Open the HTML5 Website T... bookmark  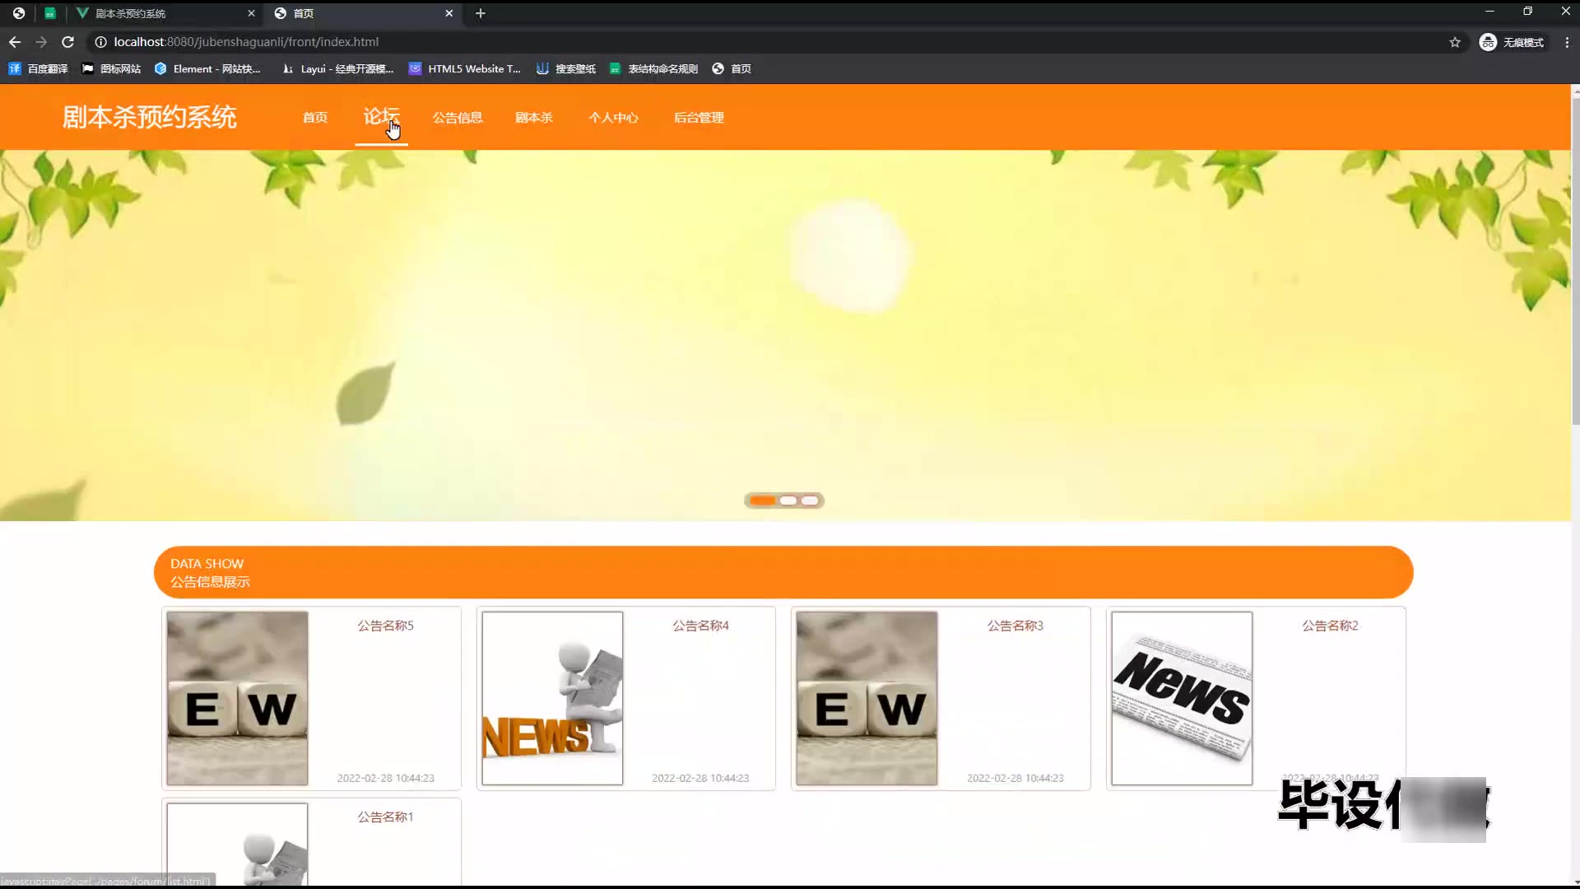465,69
